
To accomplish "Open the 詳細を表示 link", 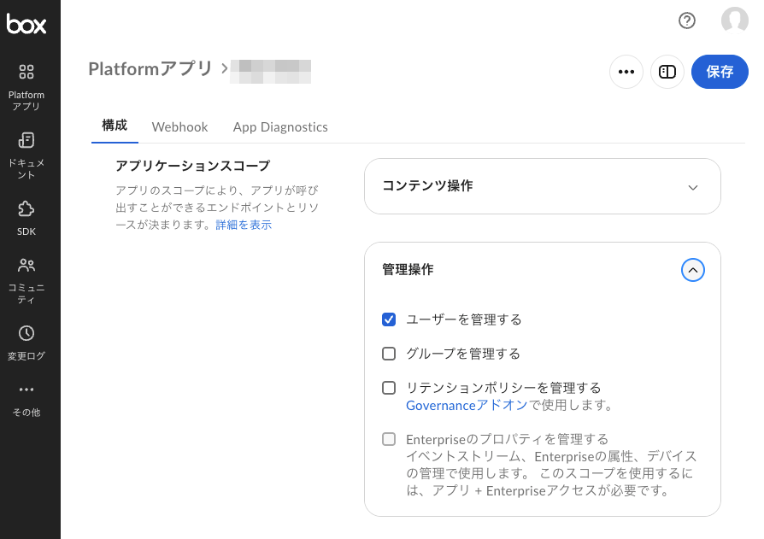I will (x=244, y=225).
